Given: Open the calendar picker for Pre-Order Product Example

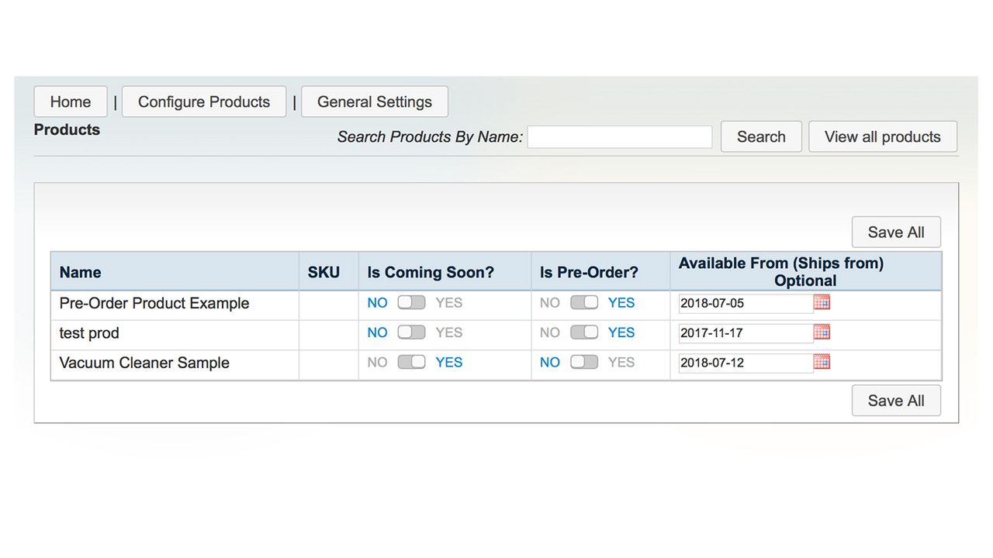Looking at the screenshot, I should point(822,302).
